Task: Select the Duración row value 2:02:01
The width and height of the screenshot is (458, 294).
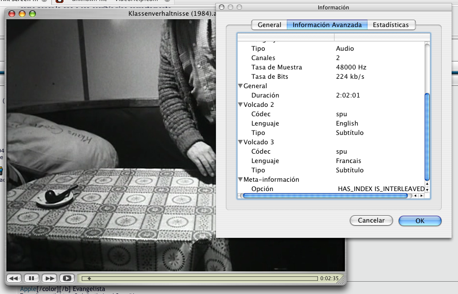Action: [x=348, y=96]
